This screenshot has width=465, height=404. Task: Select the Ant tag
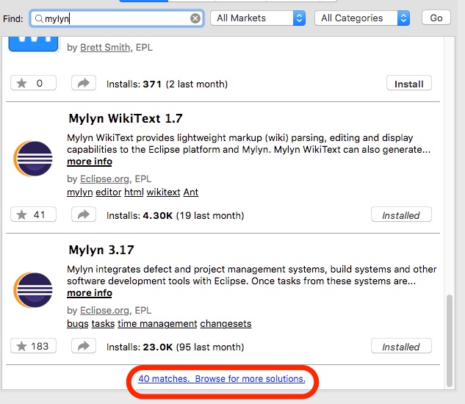(x=191, y=192)
